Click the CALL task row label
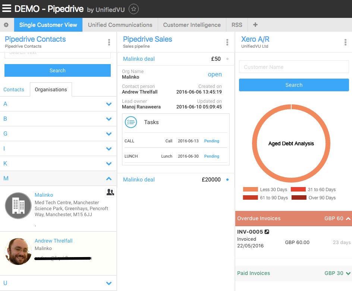The image size is (352, 291). point(129,141)
